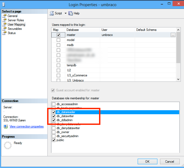The width and height of the screenshot is (184, 168).
Task: Check the Map checkbox for U2
Action: coord(58,70)
